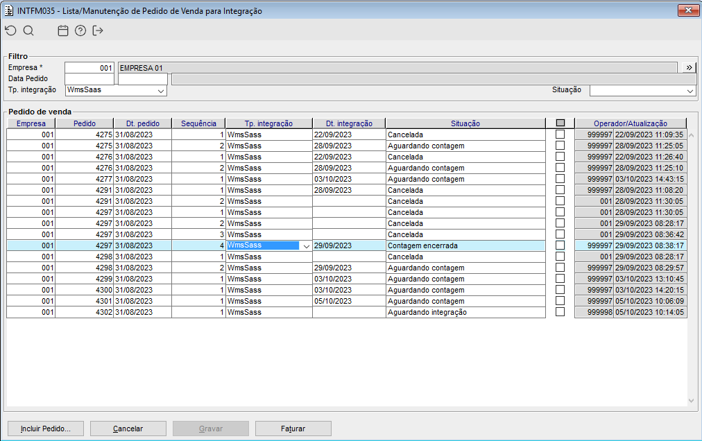Toggle the select-all checkbox in grid header
The height and width of the screenshot is (441, 702).
560,123
